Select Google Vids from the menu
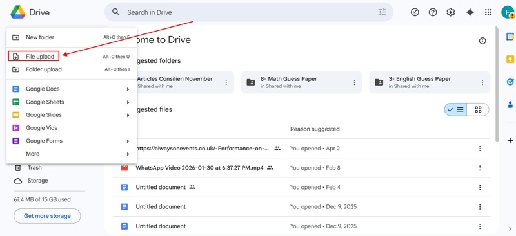Image resolution: width=516 pixels, height=236 pixels. pyautogui.click(x=72, y=128)
